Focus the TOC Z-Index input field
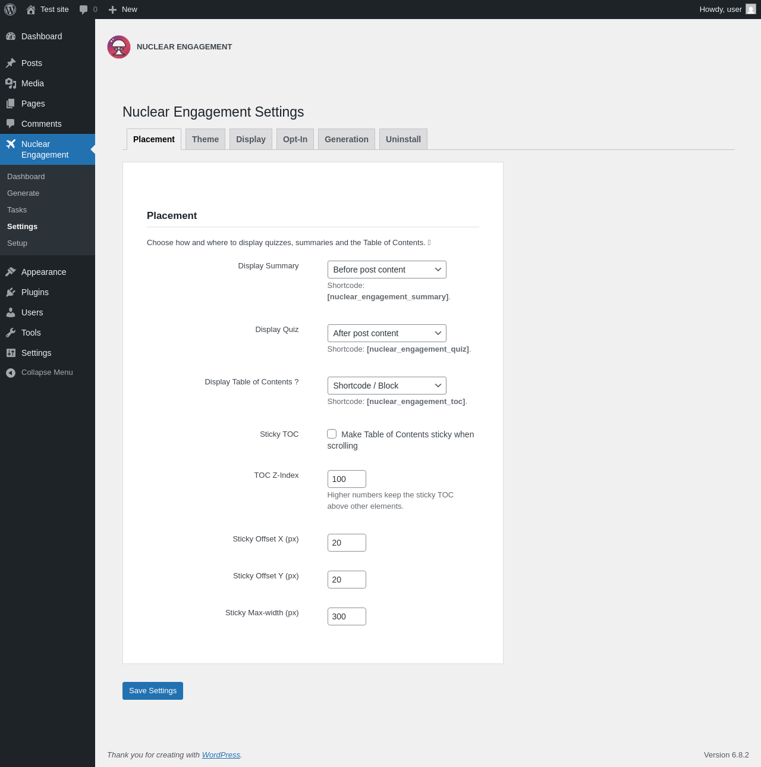 (x=347, y=479)
